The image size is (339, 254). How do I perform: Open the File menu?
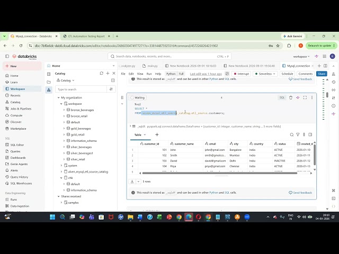[123, 74]
